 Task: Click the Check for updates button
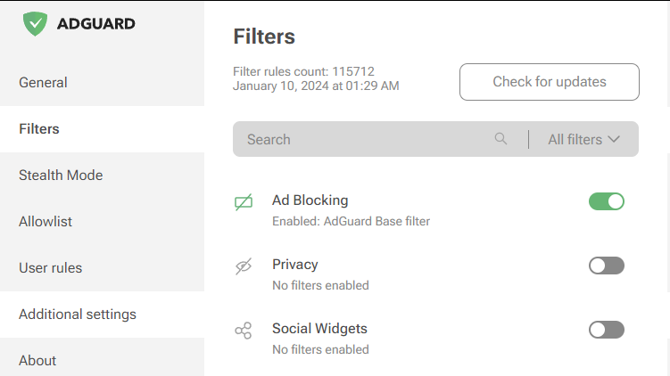tap(549, 82)
